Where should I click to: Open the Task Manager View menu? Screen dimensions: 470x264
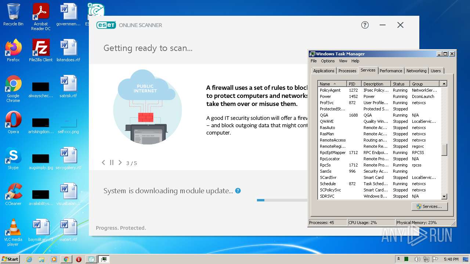point(343,61)
